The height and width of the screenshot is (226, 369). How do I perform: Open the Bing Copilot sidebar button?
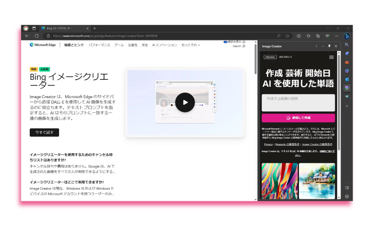(x=347, y=36)
